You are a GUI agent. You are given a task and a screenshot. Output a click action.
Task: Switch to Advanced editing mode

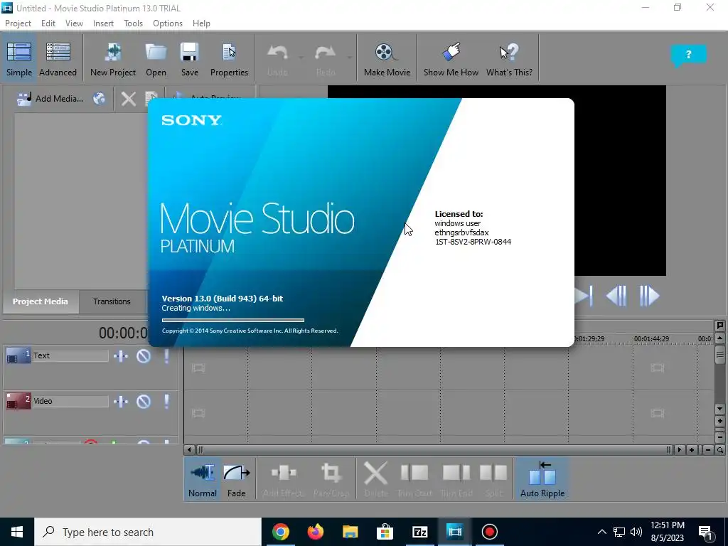coord(58,58)
